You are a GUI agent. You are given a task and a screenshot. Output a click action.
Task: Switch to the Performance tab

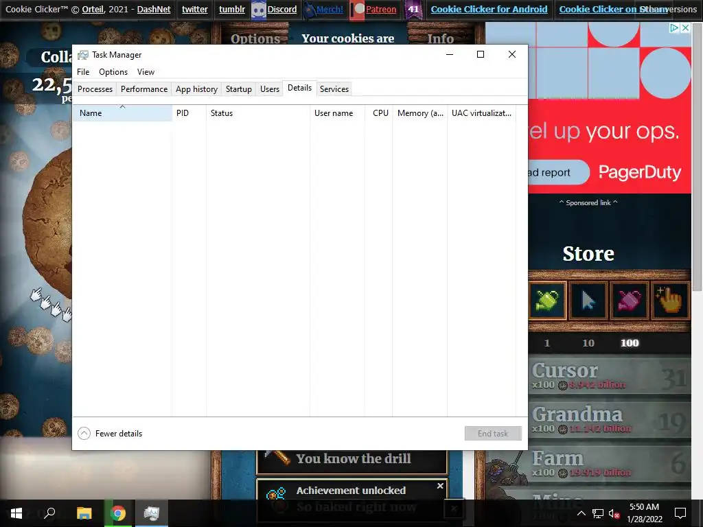(x=144, y=89)
